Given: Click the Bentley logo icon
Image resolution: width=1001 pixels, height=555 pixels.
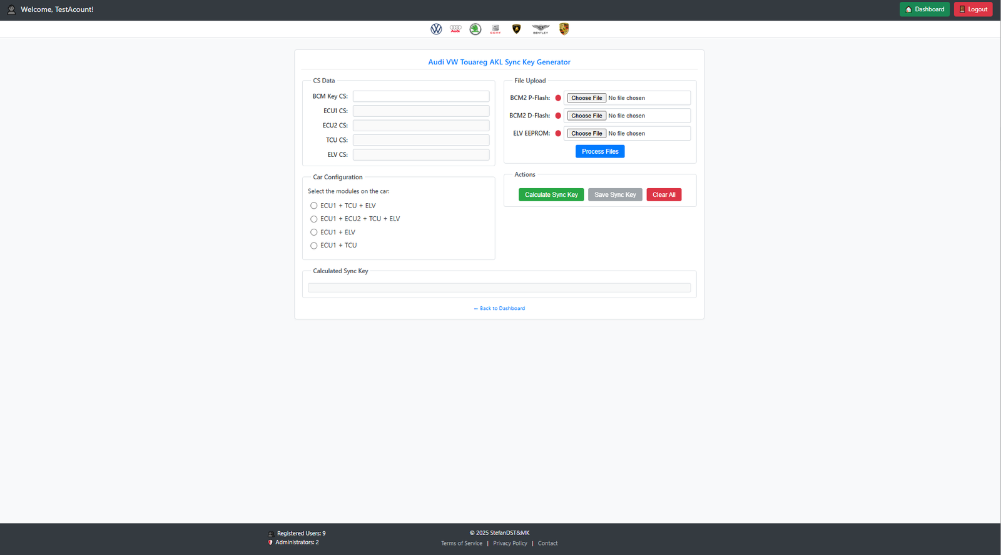Looking at the screenshot, I should [541, 29].
